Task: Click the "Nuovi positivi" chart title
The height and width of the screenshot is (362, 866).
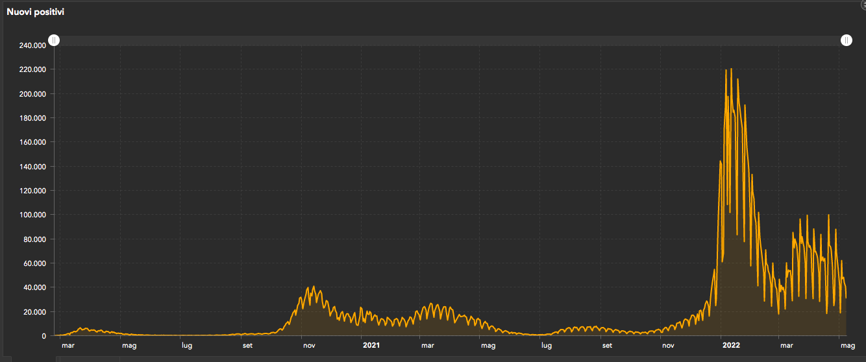Action: (x=35, y=12)
